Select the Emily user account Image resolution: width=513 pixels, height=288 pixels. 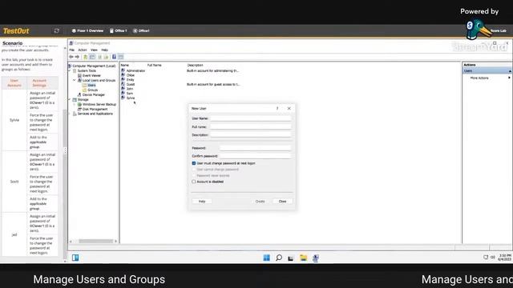tap(130, 80)
